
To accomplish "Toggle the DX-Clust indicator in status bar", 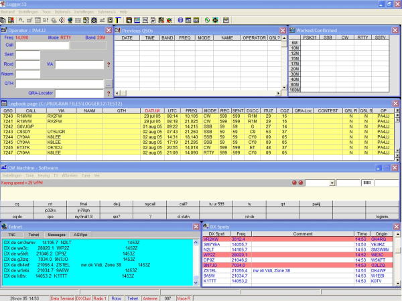I will click(83, 297).
